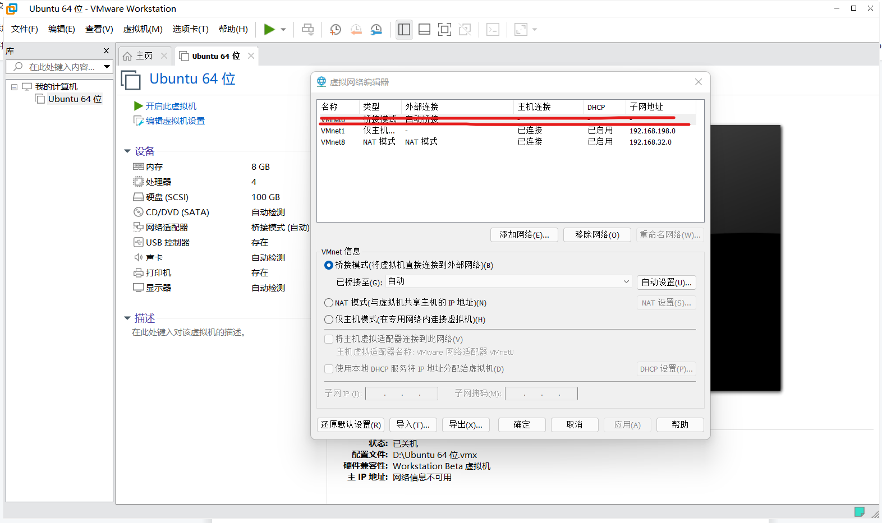Select the VMnet1 row in network list
882x523 pixels.
pos(507,131)
